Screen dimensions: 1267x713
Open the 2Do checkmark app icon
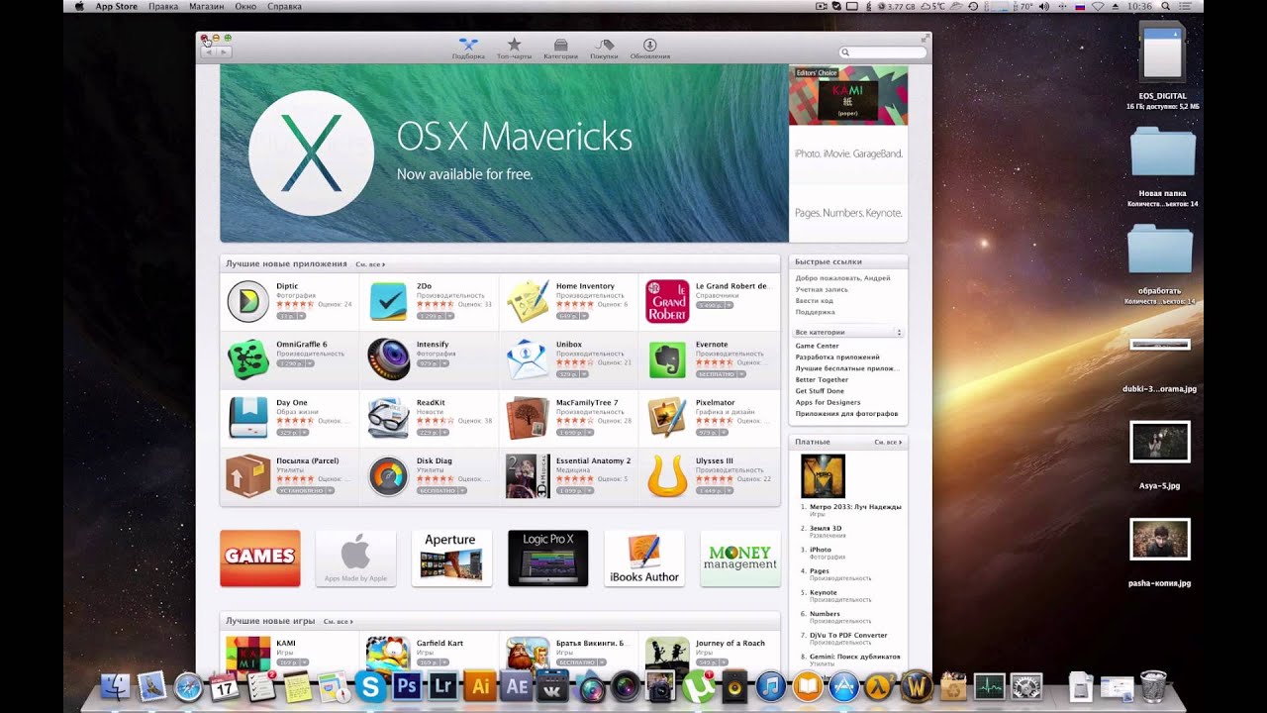pos(388,301)
